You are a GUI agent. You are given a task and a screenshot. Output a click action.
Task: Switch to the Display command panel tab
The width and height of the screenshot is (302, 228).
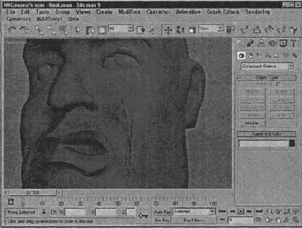283,43
